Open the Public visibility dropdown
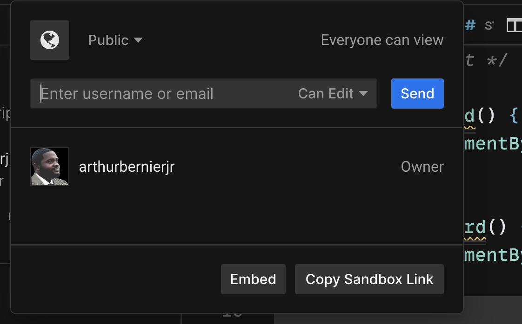 (x=114, y=40)
